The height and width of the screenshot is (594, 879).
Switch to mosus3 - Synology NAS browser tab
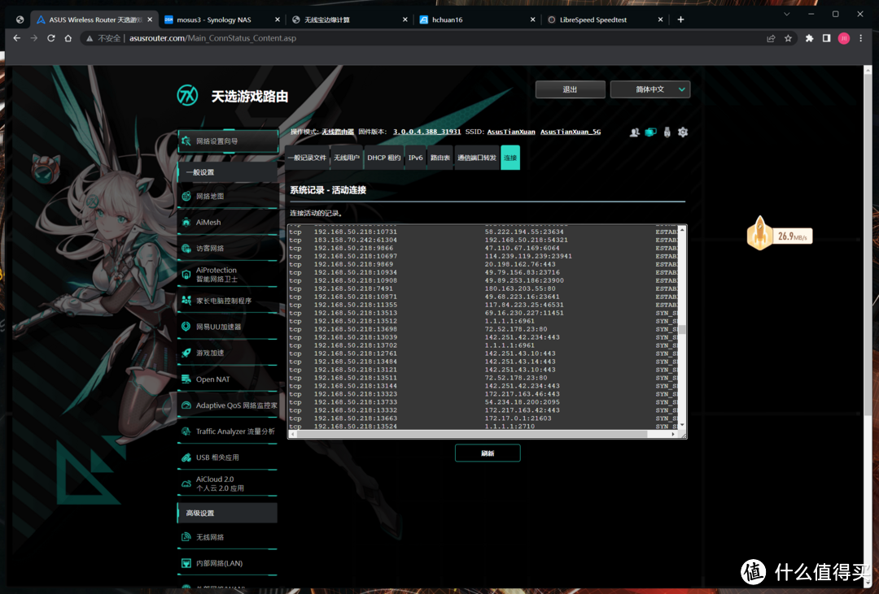click(x=221, y=20)
